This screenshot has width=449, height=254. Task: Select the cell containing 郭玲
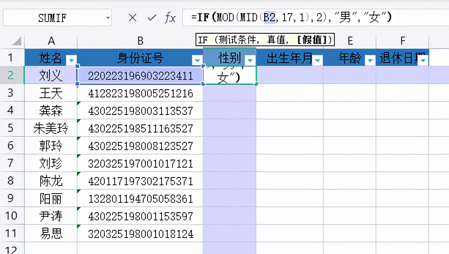click(x=51, y=146)
